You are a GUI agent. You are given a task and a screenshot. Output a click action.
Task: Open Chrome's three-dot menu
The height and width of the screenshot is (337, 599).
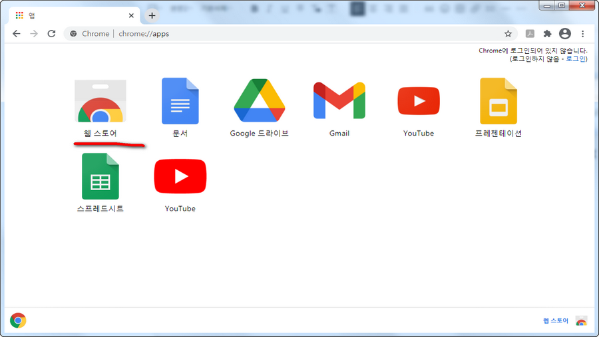tap(582, 34)
